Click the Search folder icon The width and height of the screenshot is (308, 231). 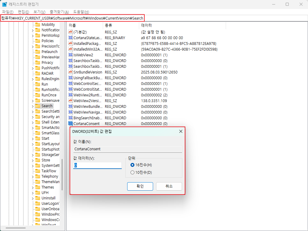[x=38, y=106]
